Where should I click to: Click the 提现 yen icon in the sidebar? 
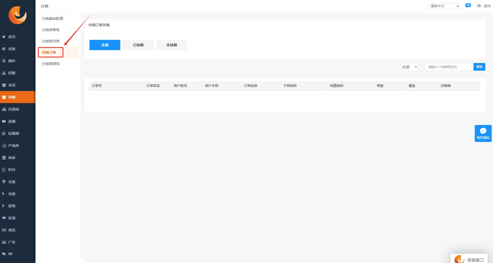click(x=3, y=206)
